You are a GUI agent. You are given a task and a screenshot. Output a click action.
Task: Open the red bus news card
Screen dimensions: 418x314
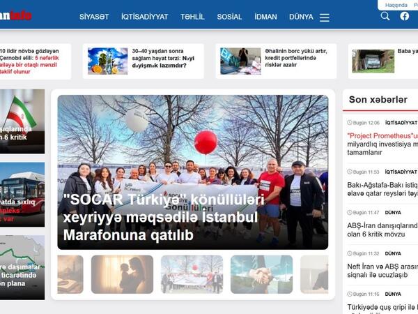(22, 195)
